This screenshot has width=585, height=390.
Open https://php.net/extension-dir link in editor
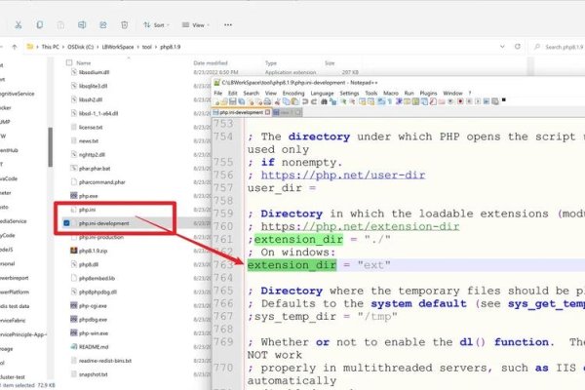tap(360, 226)
